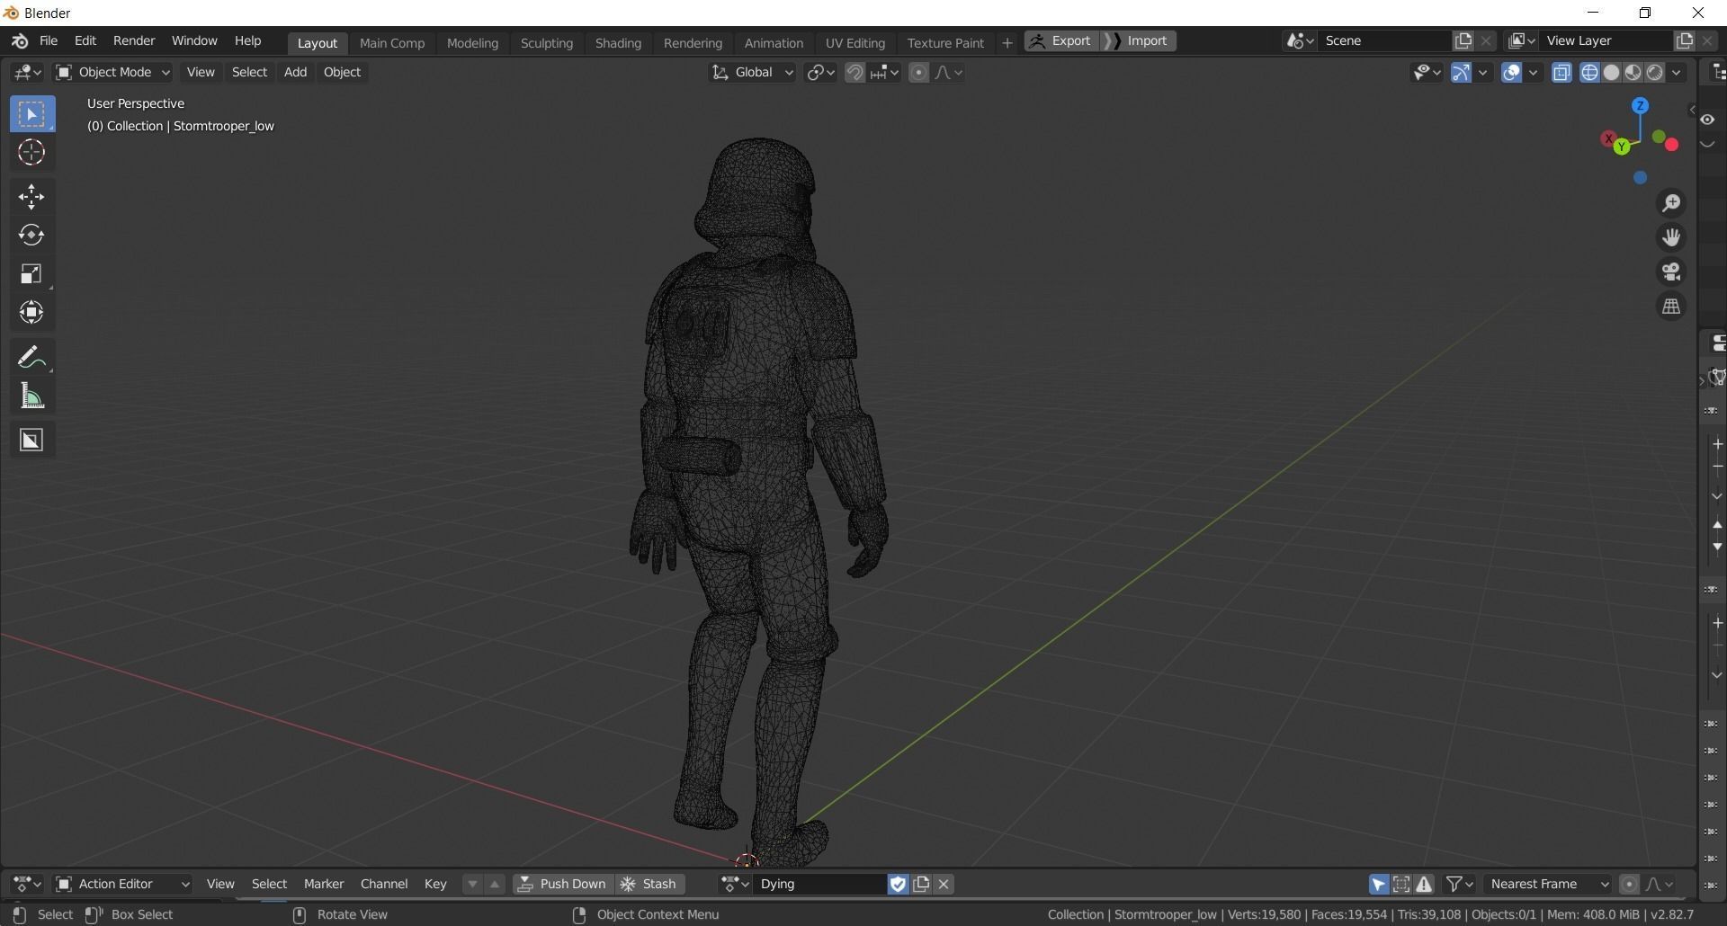Open 3D viewport editor type dropdown
Screen dimensions: 1727x926
27,73
